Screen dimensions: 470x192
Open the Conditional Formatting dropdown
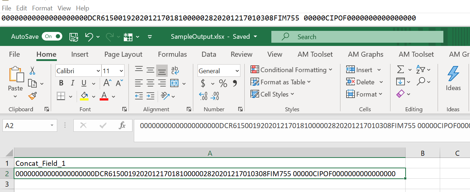pos(291,70)
